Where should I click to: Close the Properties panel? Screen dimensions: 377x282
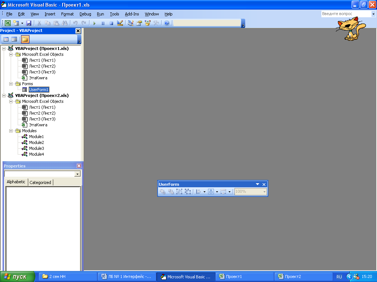(79, 166)
